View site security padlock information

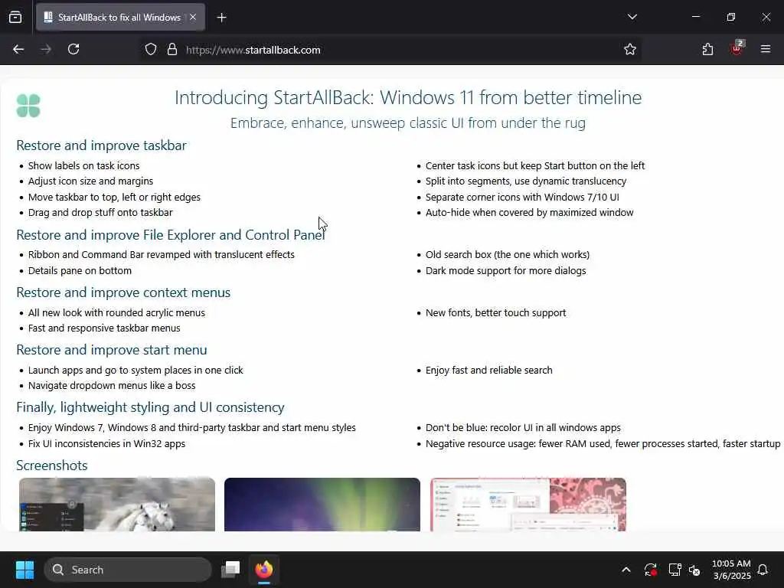172,50
